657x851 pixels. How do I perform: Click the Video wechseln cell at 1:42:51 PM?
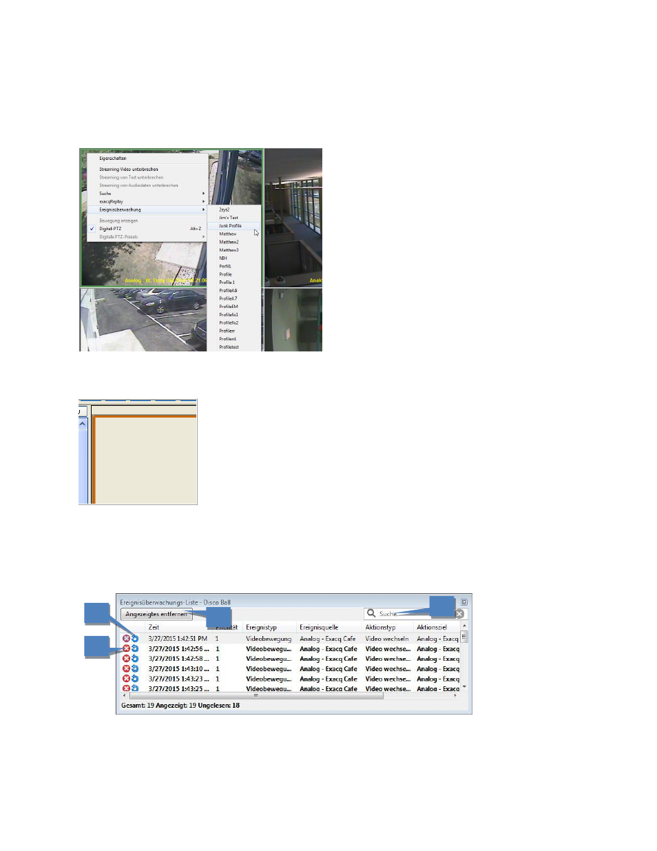click(387, 639)
